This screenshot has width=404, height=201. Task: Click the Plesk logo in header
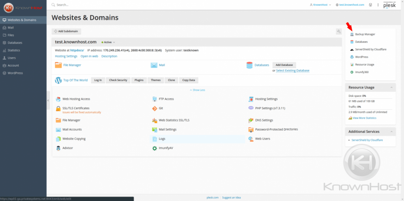pyautogui.click(x=389, y=5)
